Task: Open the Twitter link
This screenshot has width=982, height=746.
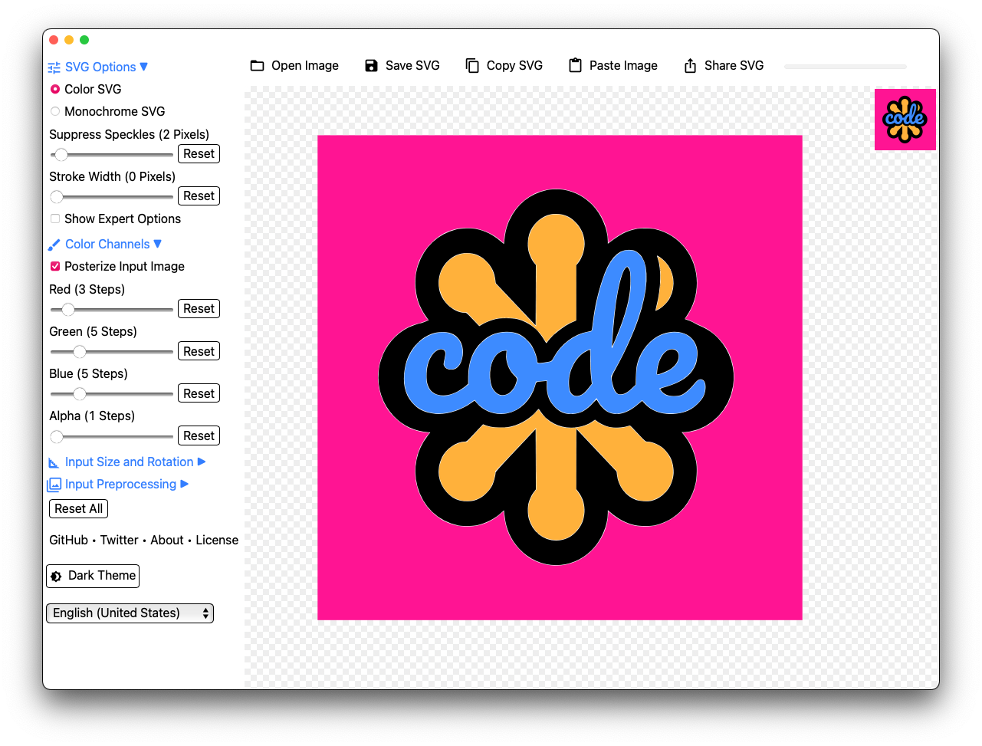Action: point(120,541)
